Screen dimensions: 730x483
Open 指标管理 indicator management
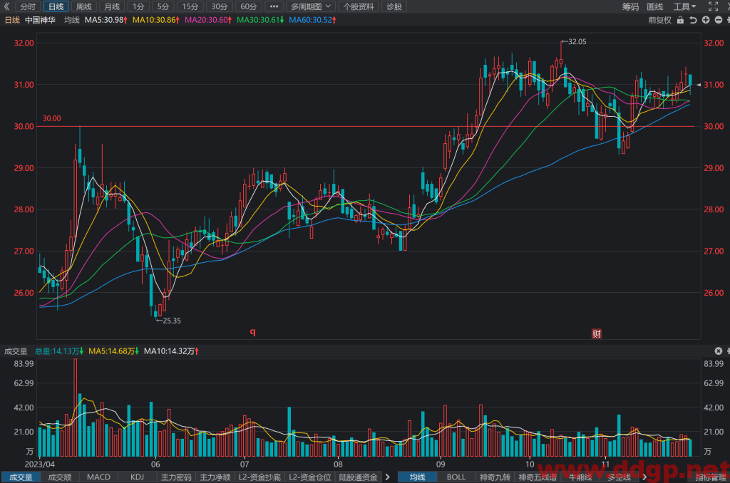click(711, 477)
